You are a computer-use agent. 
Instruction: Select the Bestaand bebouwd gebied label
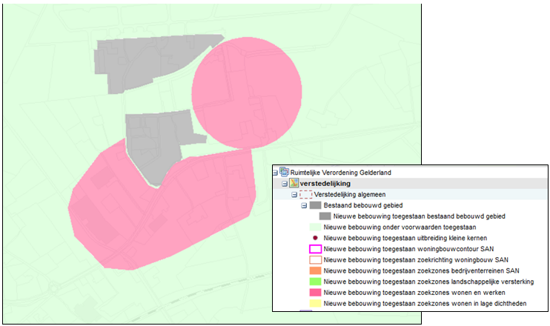pyautogui.click(x=363, y=205)
